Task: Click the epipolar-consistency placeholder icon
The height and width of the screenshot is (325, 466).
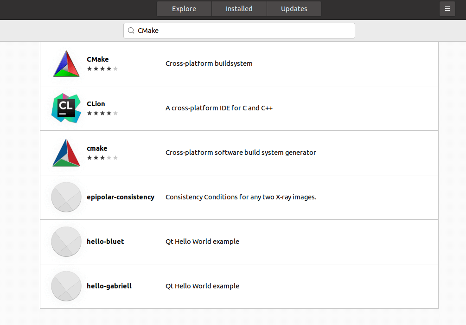Action: pos(66,197)
